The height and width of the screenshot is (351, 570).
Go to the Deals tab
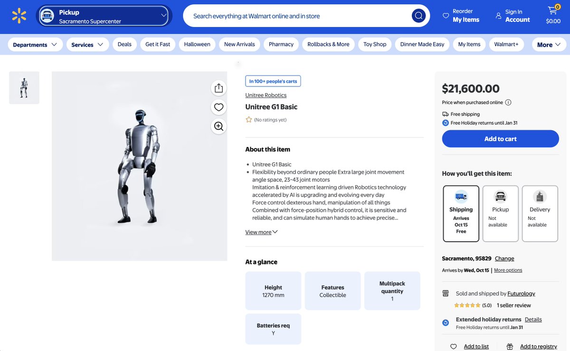(x=124, y=44)
